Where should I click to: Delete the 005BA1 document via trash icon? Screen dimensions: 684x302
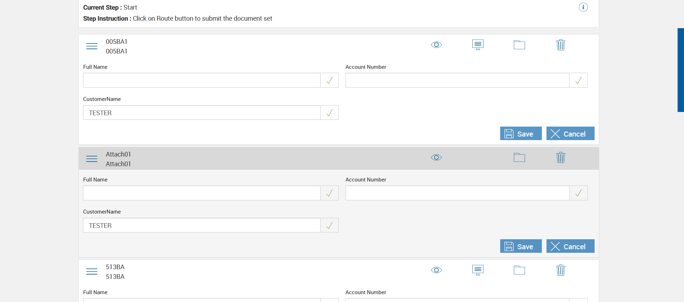tap(561, 45)
